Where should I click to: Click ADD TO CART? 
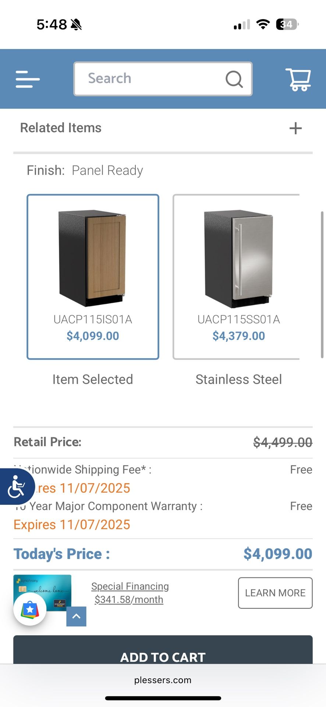pyautogui.click(x=163, y=658)
